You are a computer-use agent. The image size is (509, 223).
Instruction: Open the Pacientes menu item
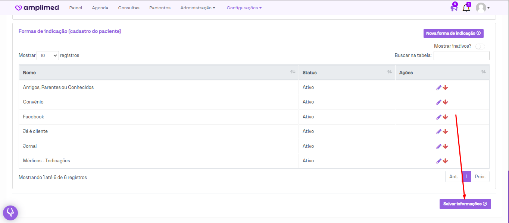pyautogui.click(x=160, y=8)
